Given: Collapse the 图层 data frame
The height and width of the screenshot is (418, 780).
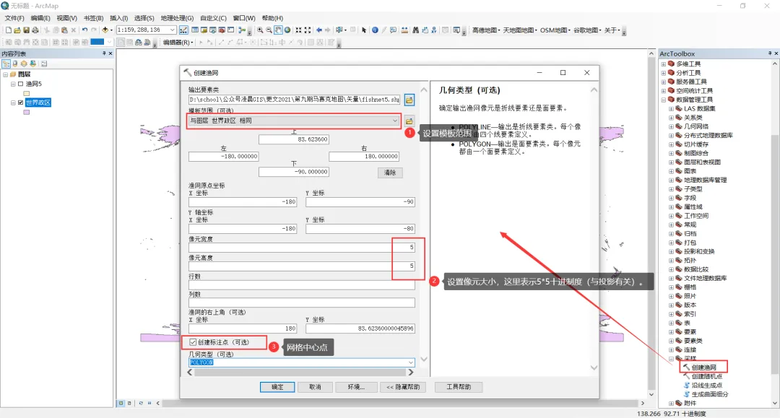Looking at the screenshot, I should pyautogui.click(x=6, y=74).
